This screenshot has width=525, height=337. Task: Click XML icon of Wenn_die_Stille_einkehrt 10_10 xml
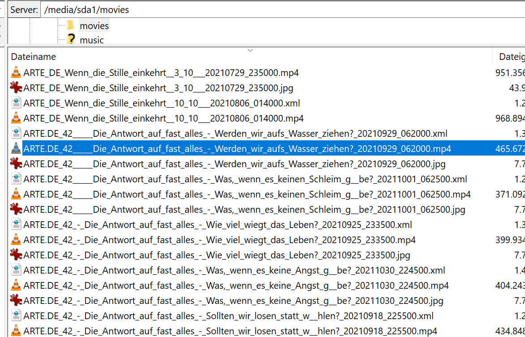(16, 103)
